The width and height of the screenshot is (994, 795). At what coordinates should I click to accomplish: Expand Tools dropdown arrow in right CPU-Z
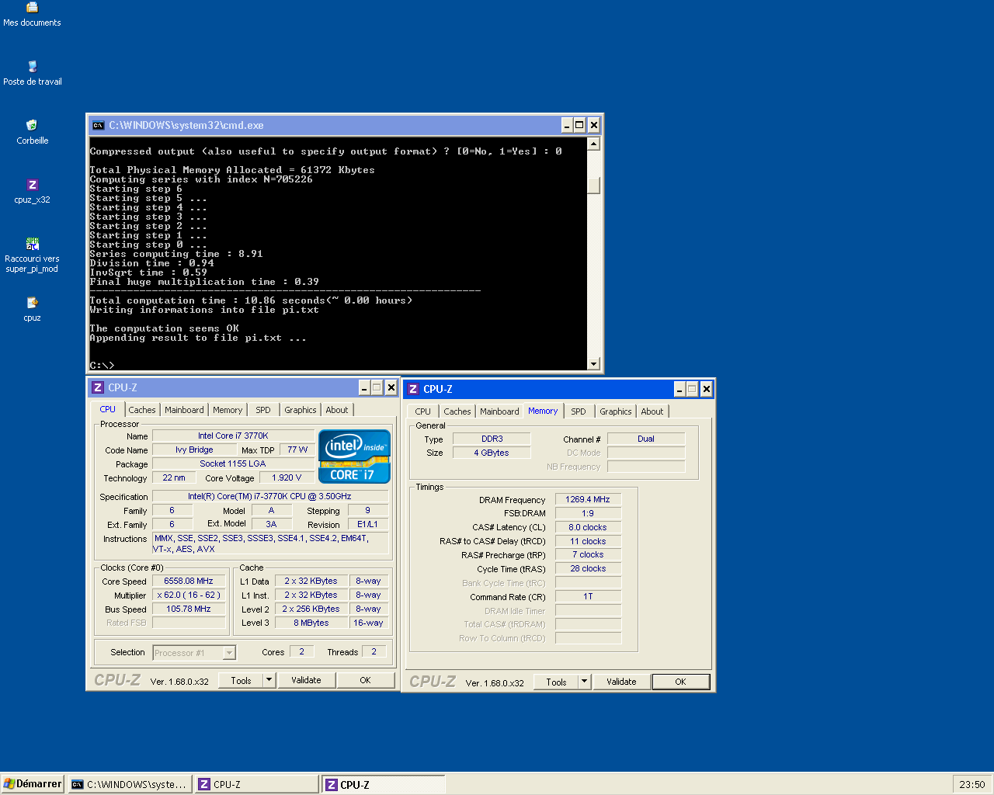click(585, 682)
